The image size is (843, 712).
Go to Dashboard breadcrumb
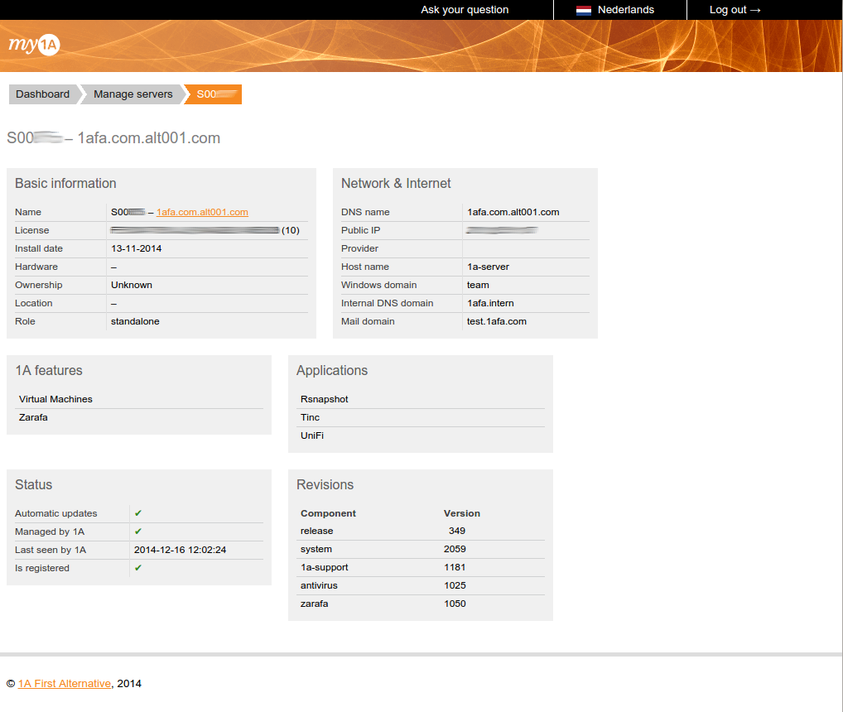tap(42, 94)
